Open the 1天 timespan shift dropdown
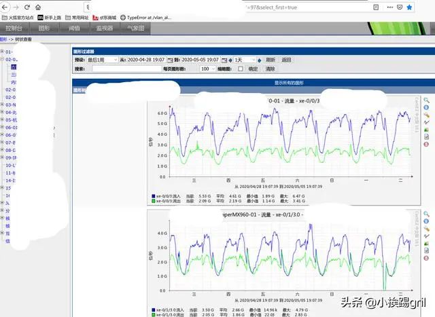The height and width of the screenshot is (317, 435). (247, 60)
